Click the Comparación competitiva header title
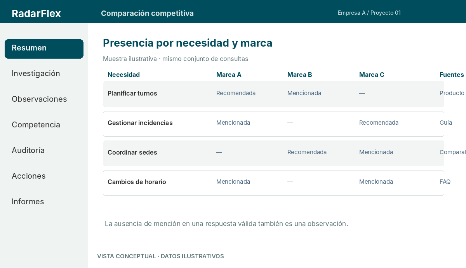The width and height of the screenshot is (466, 268). click(x=147, y=13)
